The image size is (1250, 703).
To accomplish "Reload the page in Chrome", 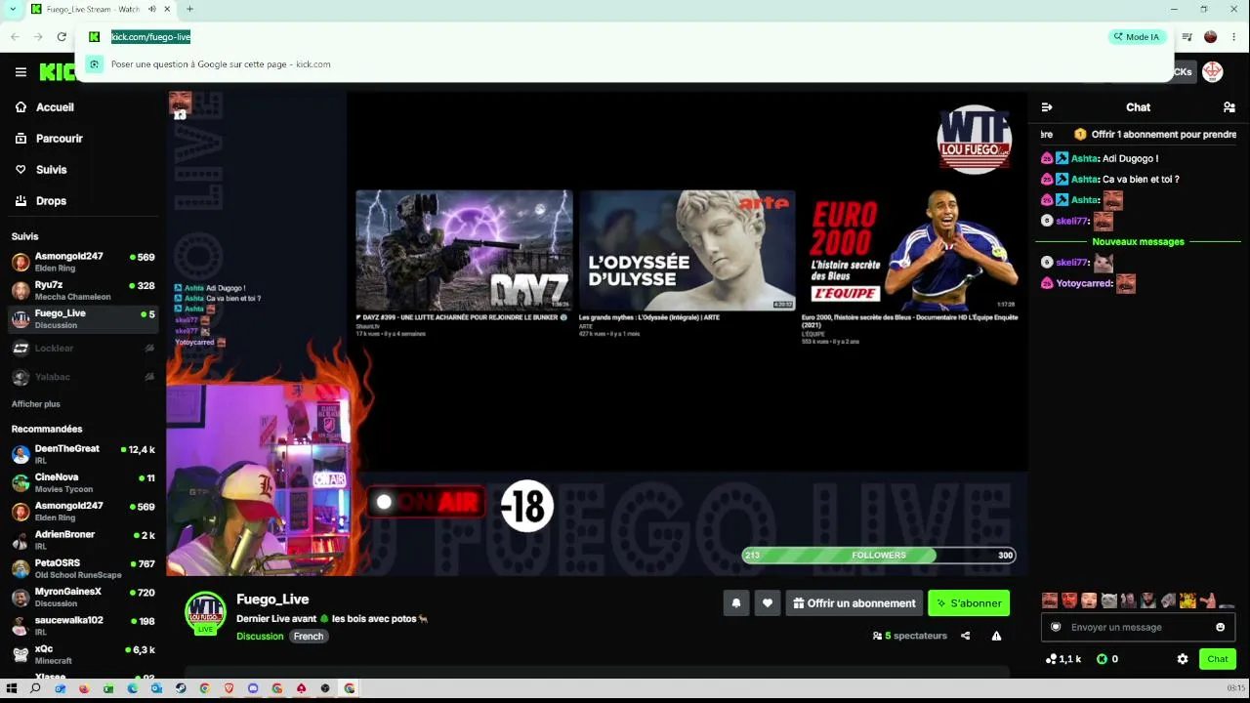I will point(62,37).
